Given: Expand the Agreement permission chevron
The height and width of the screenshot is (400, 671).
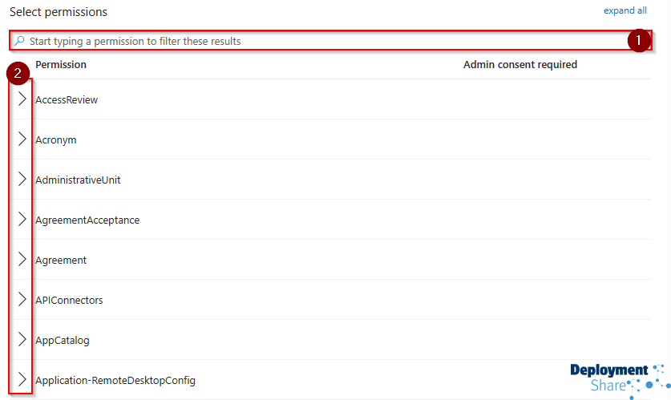Looking at the screenshot, I should [x=22, y=260].
